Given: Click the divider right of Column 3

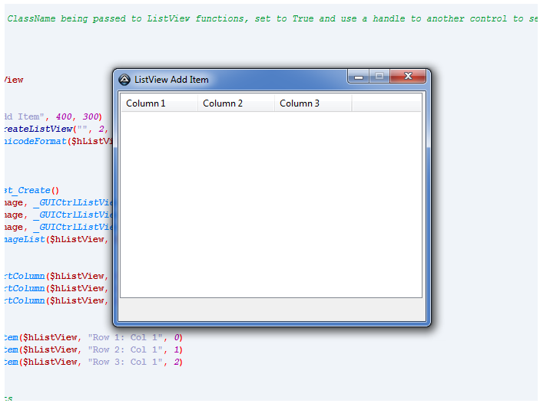Looking at the screenshot, I should tap(351, 103).
